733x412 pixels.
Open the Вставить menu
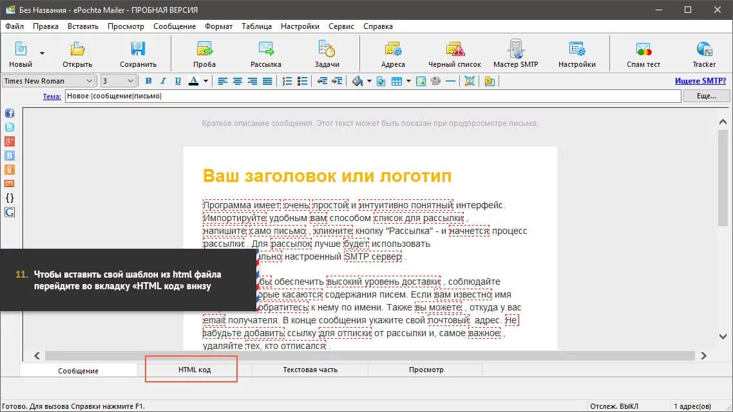(82, 26)
